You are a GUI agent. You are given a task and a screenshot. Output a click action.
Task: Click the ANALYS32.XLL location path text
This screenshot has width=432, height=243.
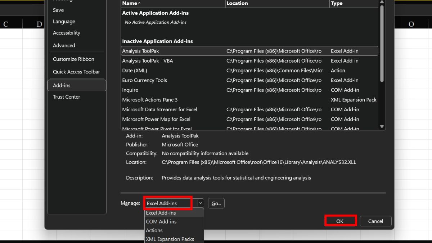pos(259,162)
